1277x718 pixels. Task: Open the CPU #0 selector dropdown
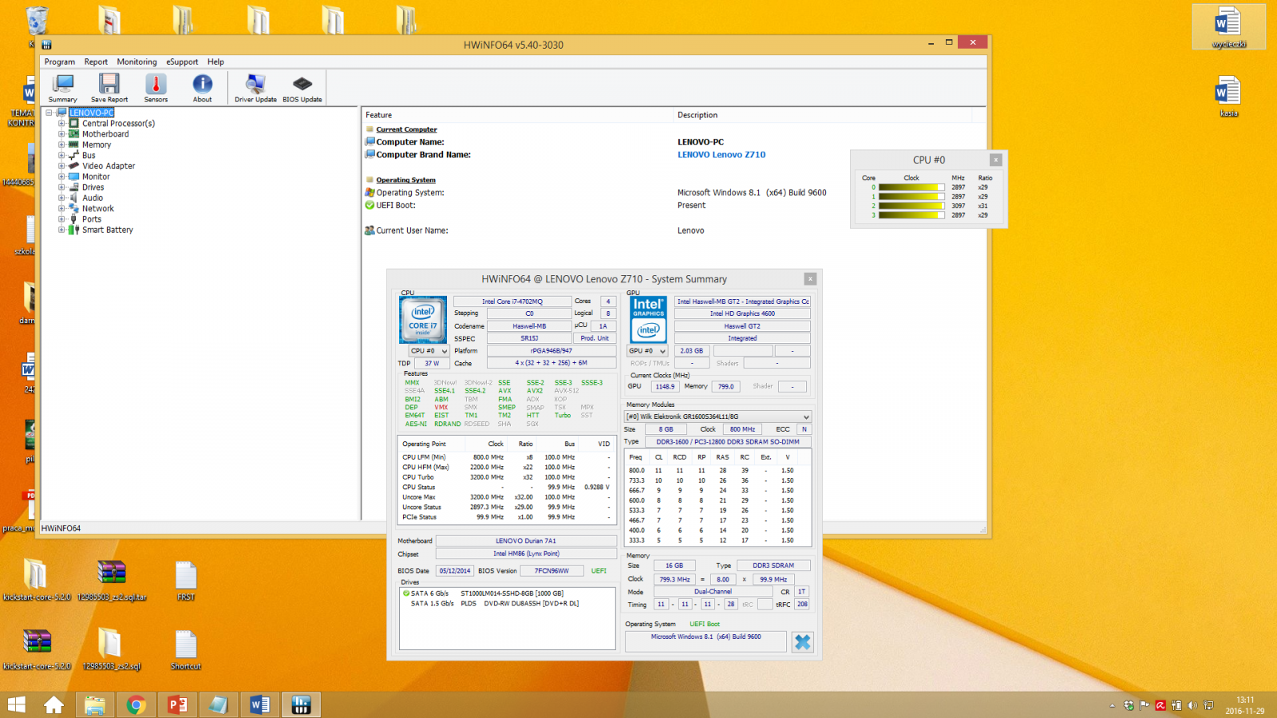coord(429,351)
